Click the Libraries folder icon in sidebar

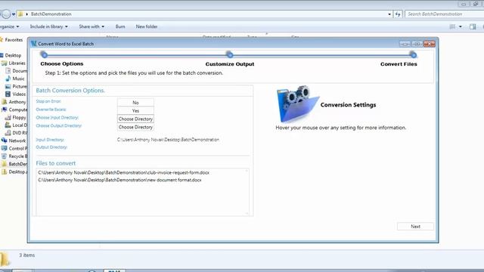coord(4,63)
